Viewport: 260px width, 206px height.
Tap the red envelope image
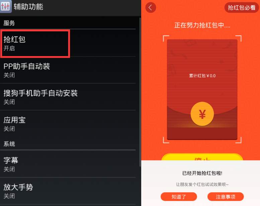pos(202,89)
